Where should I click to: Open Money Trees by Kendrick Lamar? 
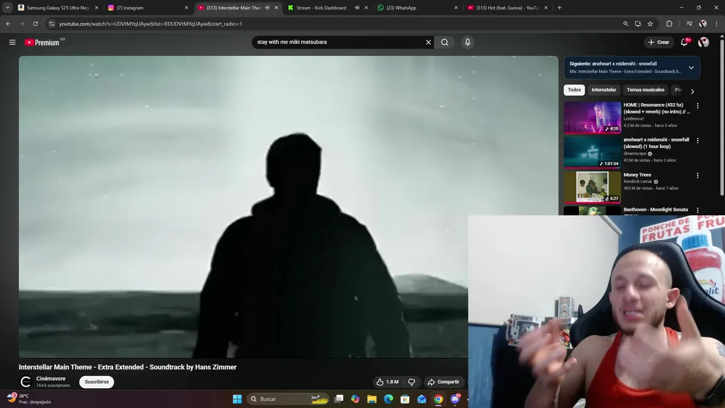pos(637,175)
